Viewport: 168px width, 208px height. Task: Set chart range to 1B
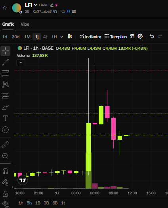click(38, 203)
